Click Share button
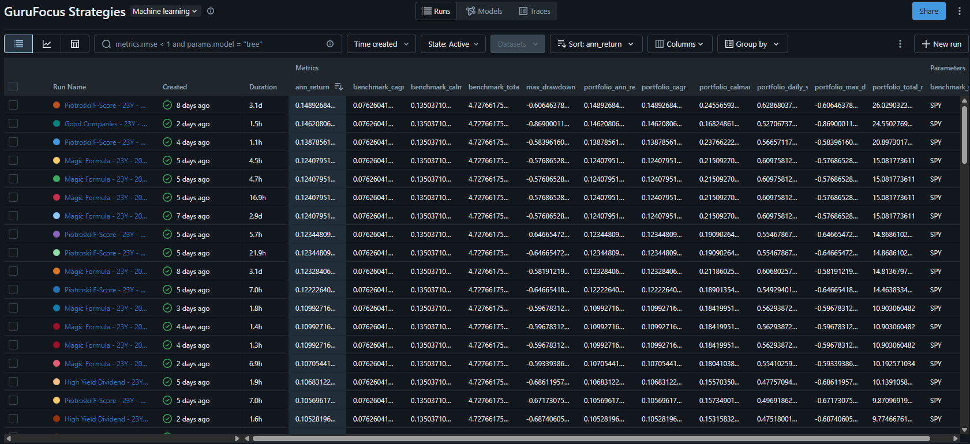Image resolution: width=970 pixels, height=444 pixels. (929, 11)
